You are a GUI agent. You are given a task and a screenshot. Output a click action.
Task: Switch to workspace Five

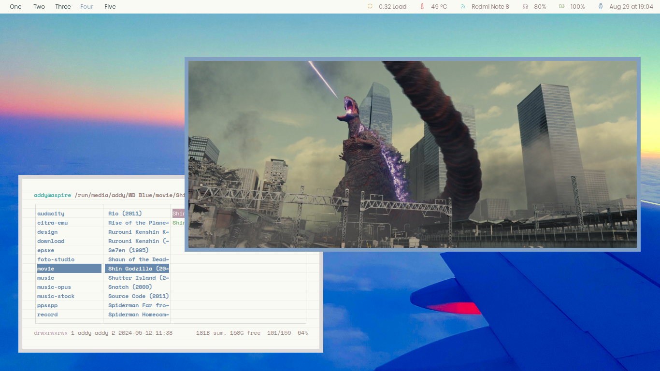point(110,7)
